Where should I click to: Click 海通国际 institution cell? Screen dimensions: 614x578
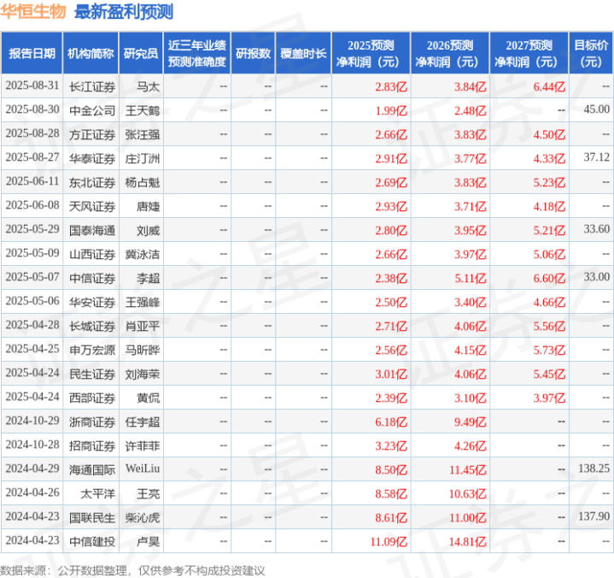92,469
